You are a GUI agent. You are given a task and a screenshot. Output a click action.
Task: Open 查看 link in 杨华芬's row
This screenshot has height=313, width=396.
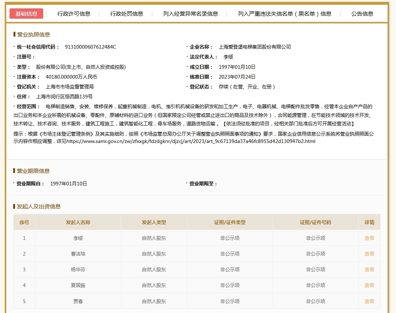tap(369, 269)
